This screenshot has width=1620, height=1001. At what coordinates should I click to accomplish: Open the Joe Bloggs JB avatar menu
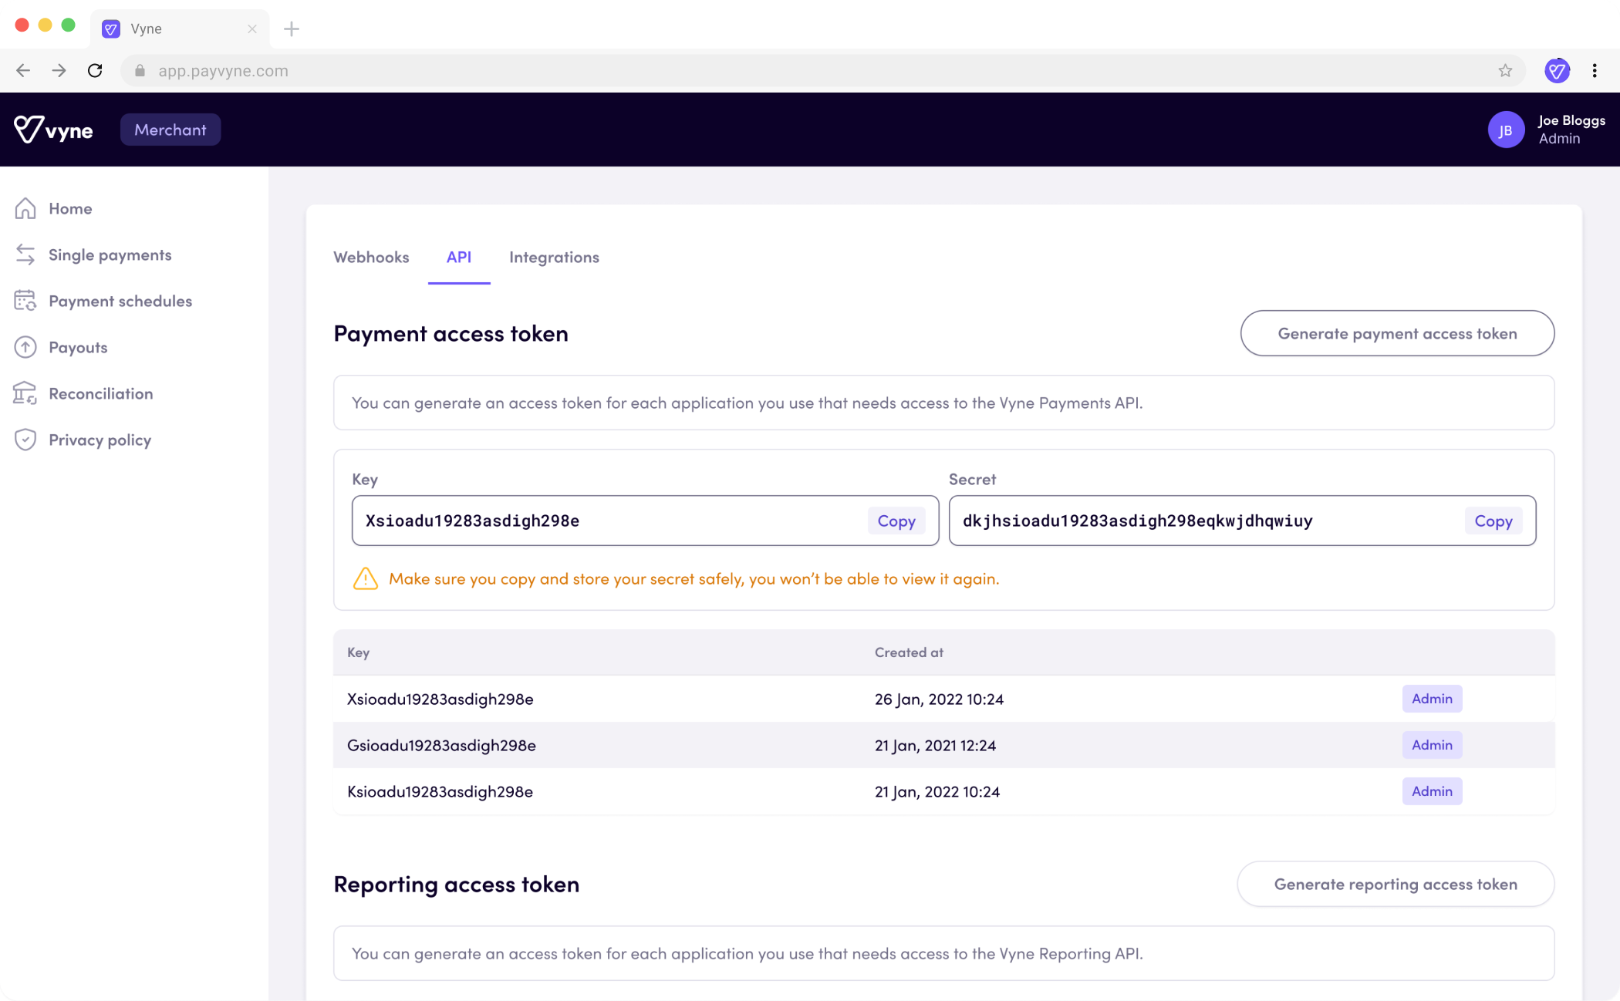(x=1506, y=130)
